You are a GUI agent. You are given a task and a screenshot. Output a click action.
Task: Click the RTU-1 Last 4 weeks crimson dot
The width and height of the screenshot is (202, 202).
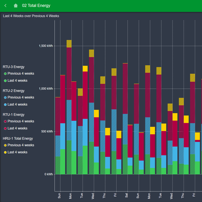tap(5, 129)
